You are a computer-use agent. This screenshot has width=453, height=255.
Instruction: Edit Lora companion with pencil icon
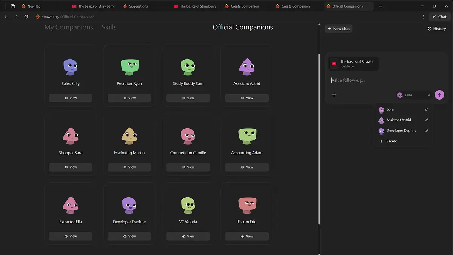click(427, 109)
